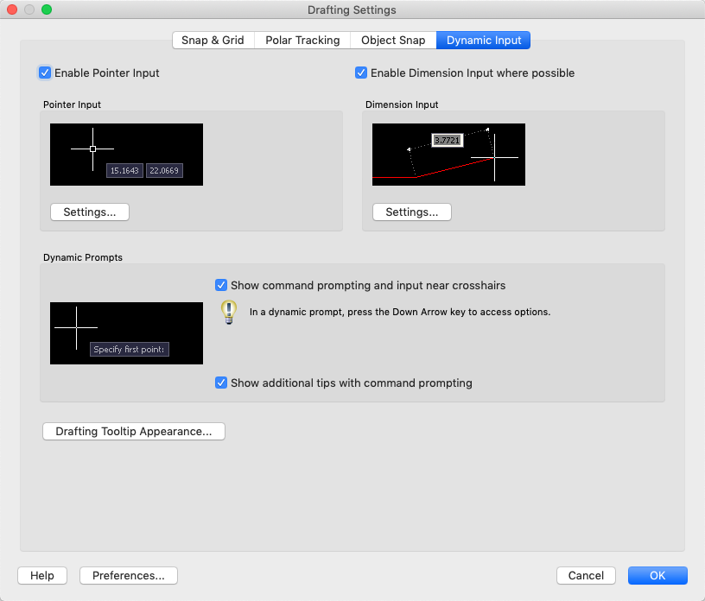The height and width of the screenshot is (601, 705).
Task: Open Preferences from the dialog footer
Action: (129, 575)
